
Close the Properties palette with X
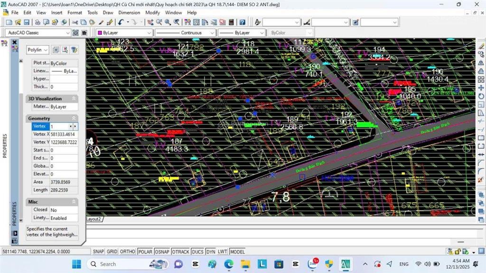(14, 42)
